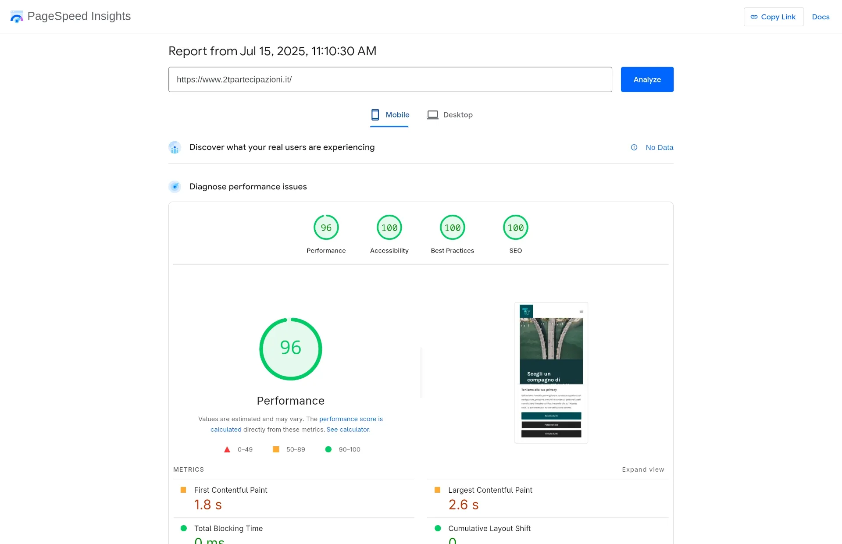Click the 2.6 s LCP value
The width and height of the screenshot is (842, 544).
[464, 505]
